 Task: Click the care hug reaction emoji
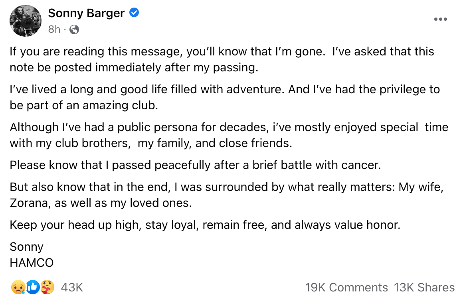tap(47, 287)
